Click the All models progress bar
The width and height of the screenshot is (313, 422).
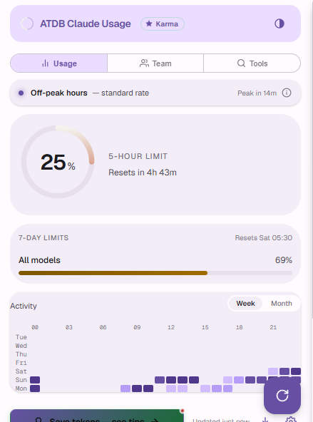coord(155,273)
